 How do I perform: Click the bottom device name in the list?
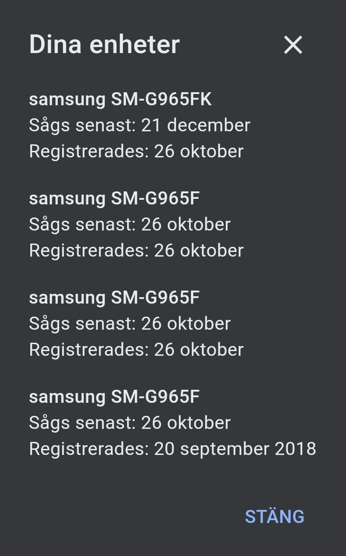click(x=114, y=396)
